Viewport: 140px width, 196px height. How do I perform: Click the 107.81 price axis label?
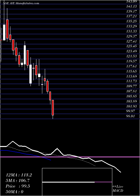point(132,91)
